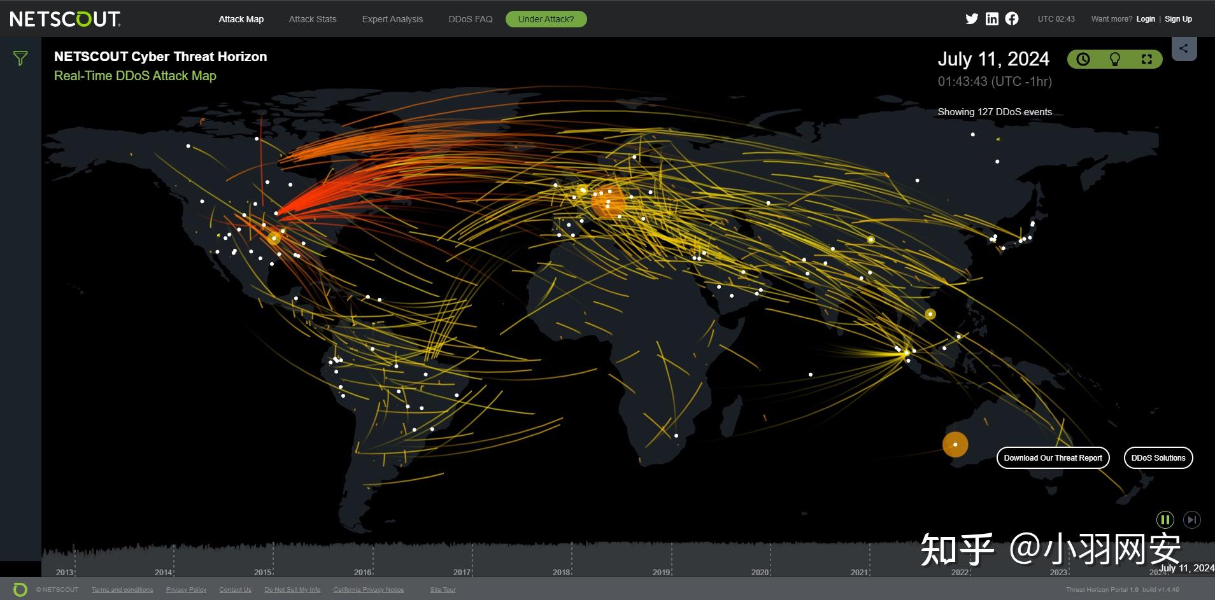Viewport: 1215px width, 600px height.
Task: Open the filter funnel icon in sidebar
Action: pyautogui.click(x=20, y=59)
